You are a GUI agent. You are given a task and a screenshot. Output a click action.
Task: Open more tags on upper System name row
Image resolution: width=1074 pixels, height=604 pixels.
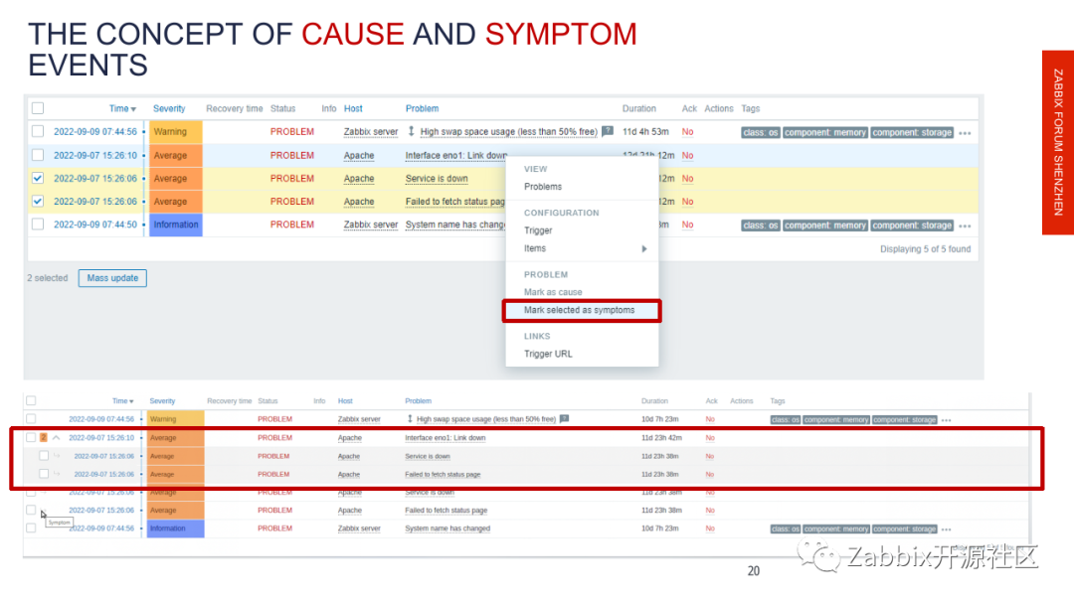click(965, 226)
